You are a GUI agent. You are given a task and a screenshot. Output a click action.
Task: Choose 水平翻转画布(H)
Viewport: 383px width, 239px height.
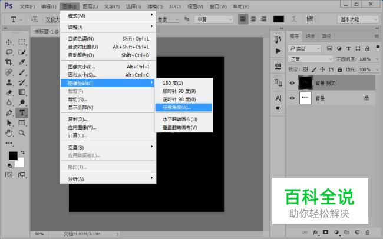184,119
